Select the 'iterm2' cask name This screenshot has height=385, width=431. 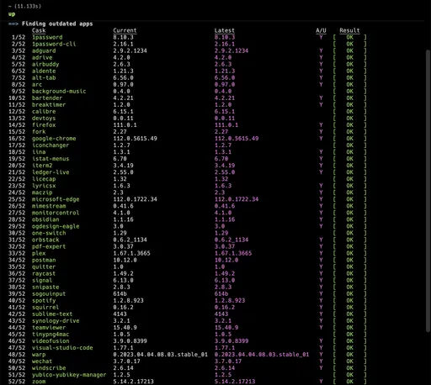point(42,166)
